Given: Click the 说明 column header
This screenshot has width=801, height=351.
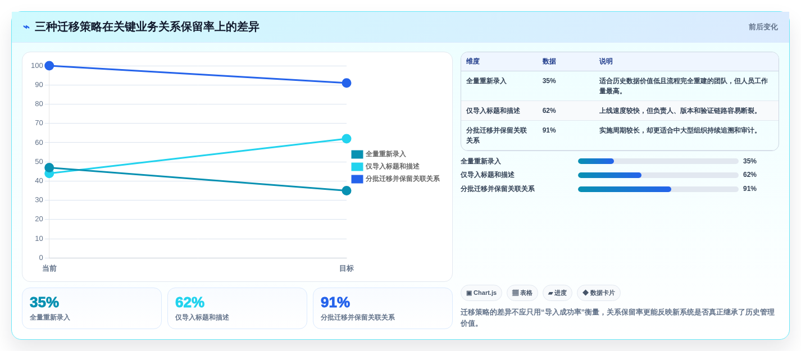Looking at the screenshot, I should [x=606, y=62].
